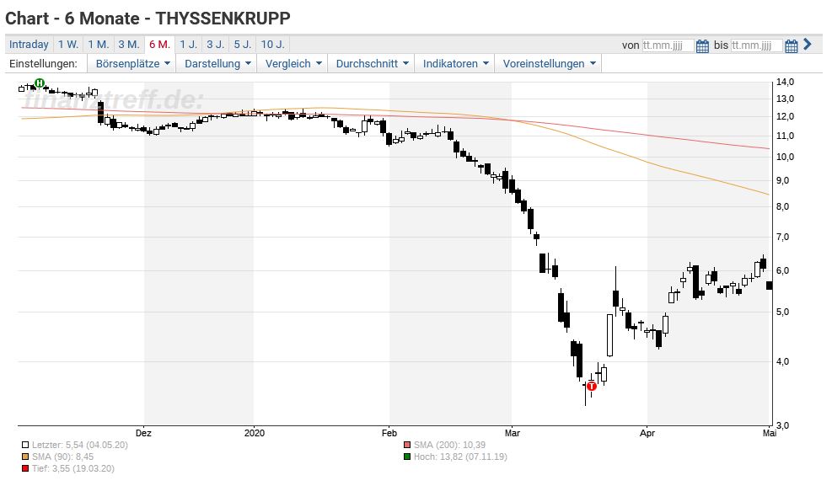Viewport: 832px width, 486px height.
Task: Open the Voreinstellungen dropdown
Action: point(549,64)
